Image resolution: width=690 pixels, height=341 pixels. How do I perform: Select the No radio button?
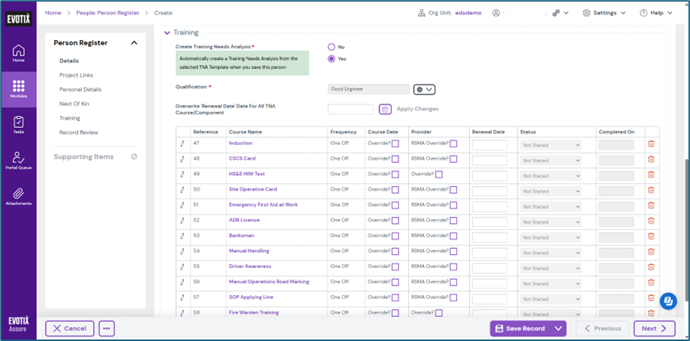click(332, 47)
